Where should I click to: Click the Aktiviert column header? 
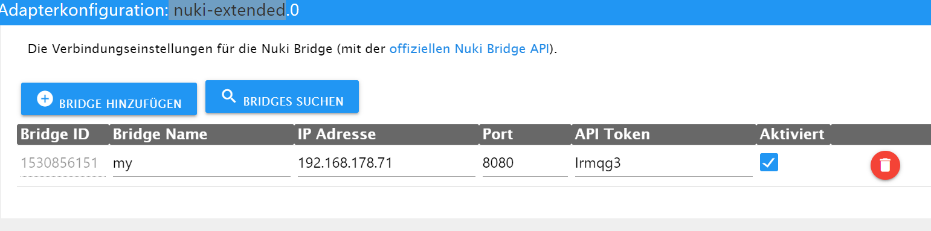point(792,134)
